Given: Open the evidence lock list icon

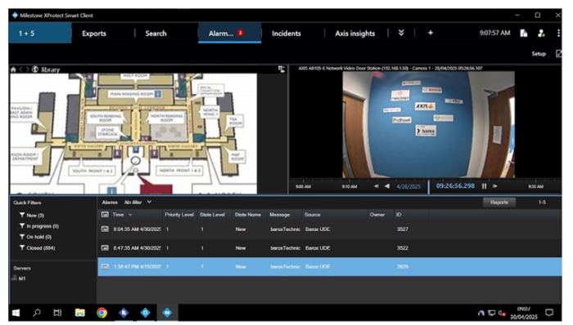Looking at the screenshot, I should pos(524,33).
